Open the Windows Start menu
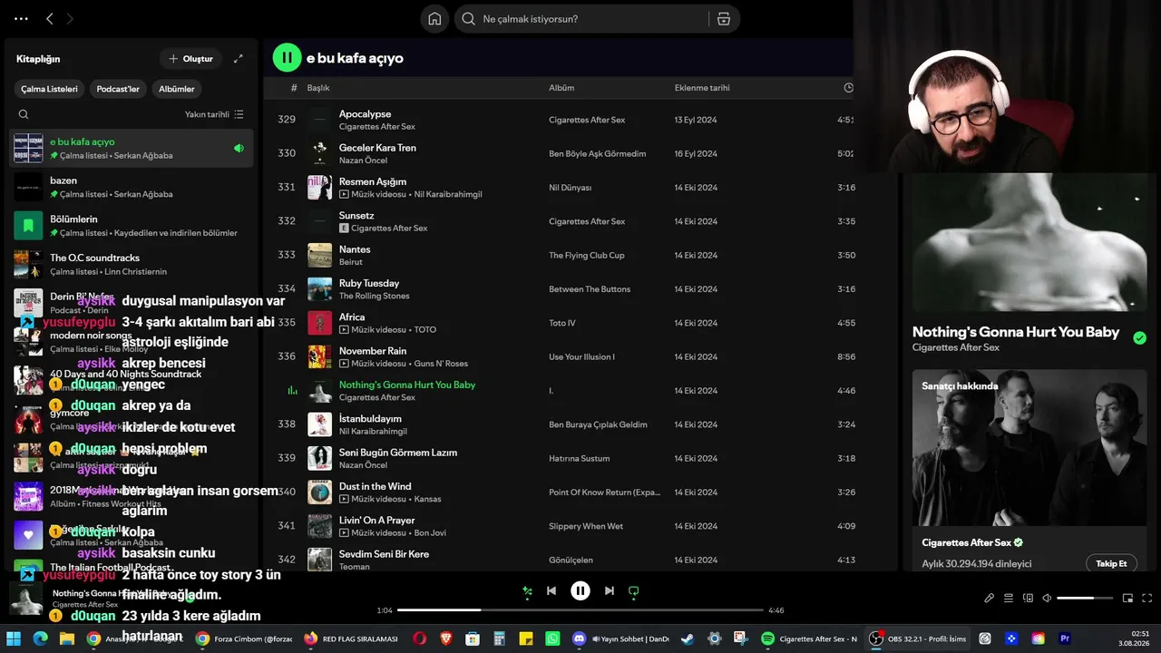The image size is (1161, 653). point(14,638)
